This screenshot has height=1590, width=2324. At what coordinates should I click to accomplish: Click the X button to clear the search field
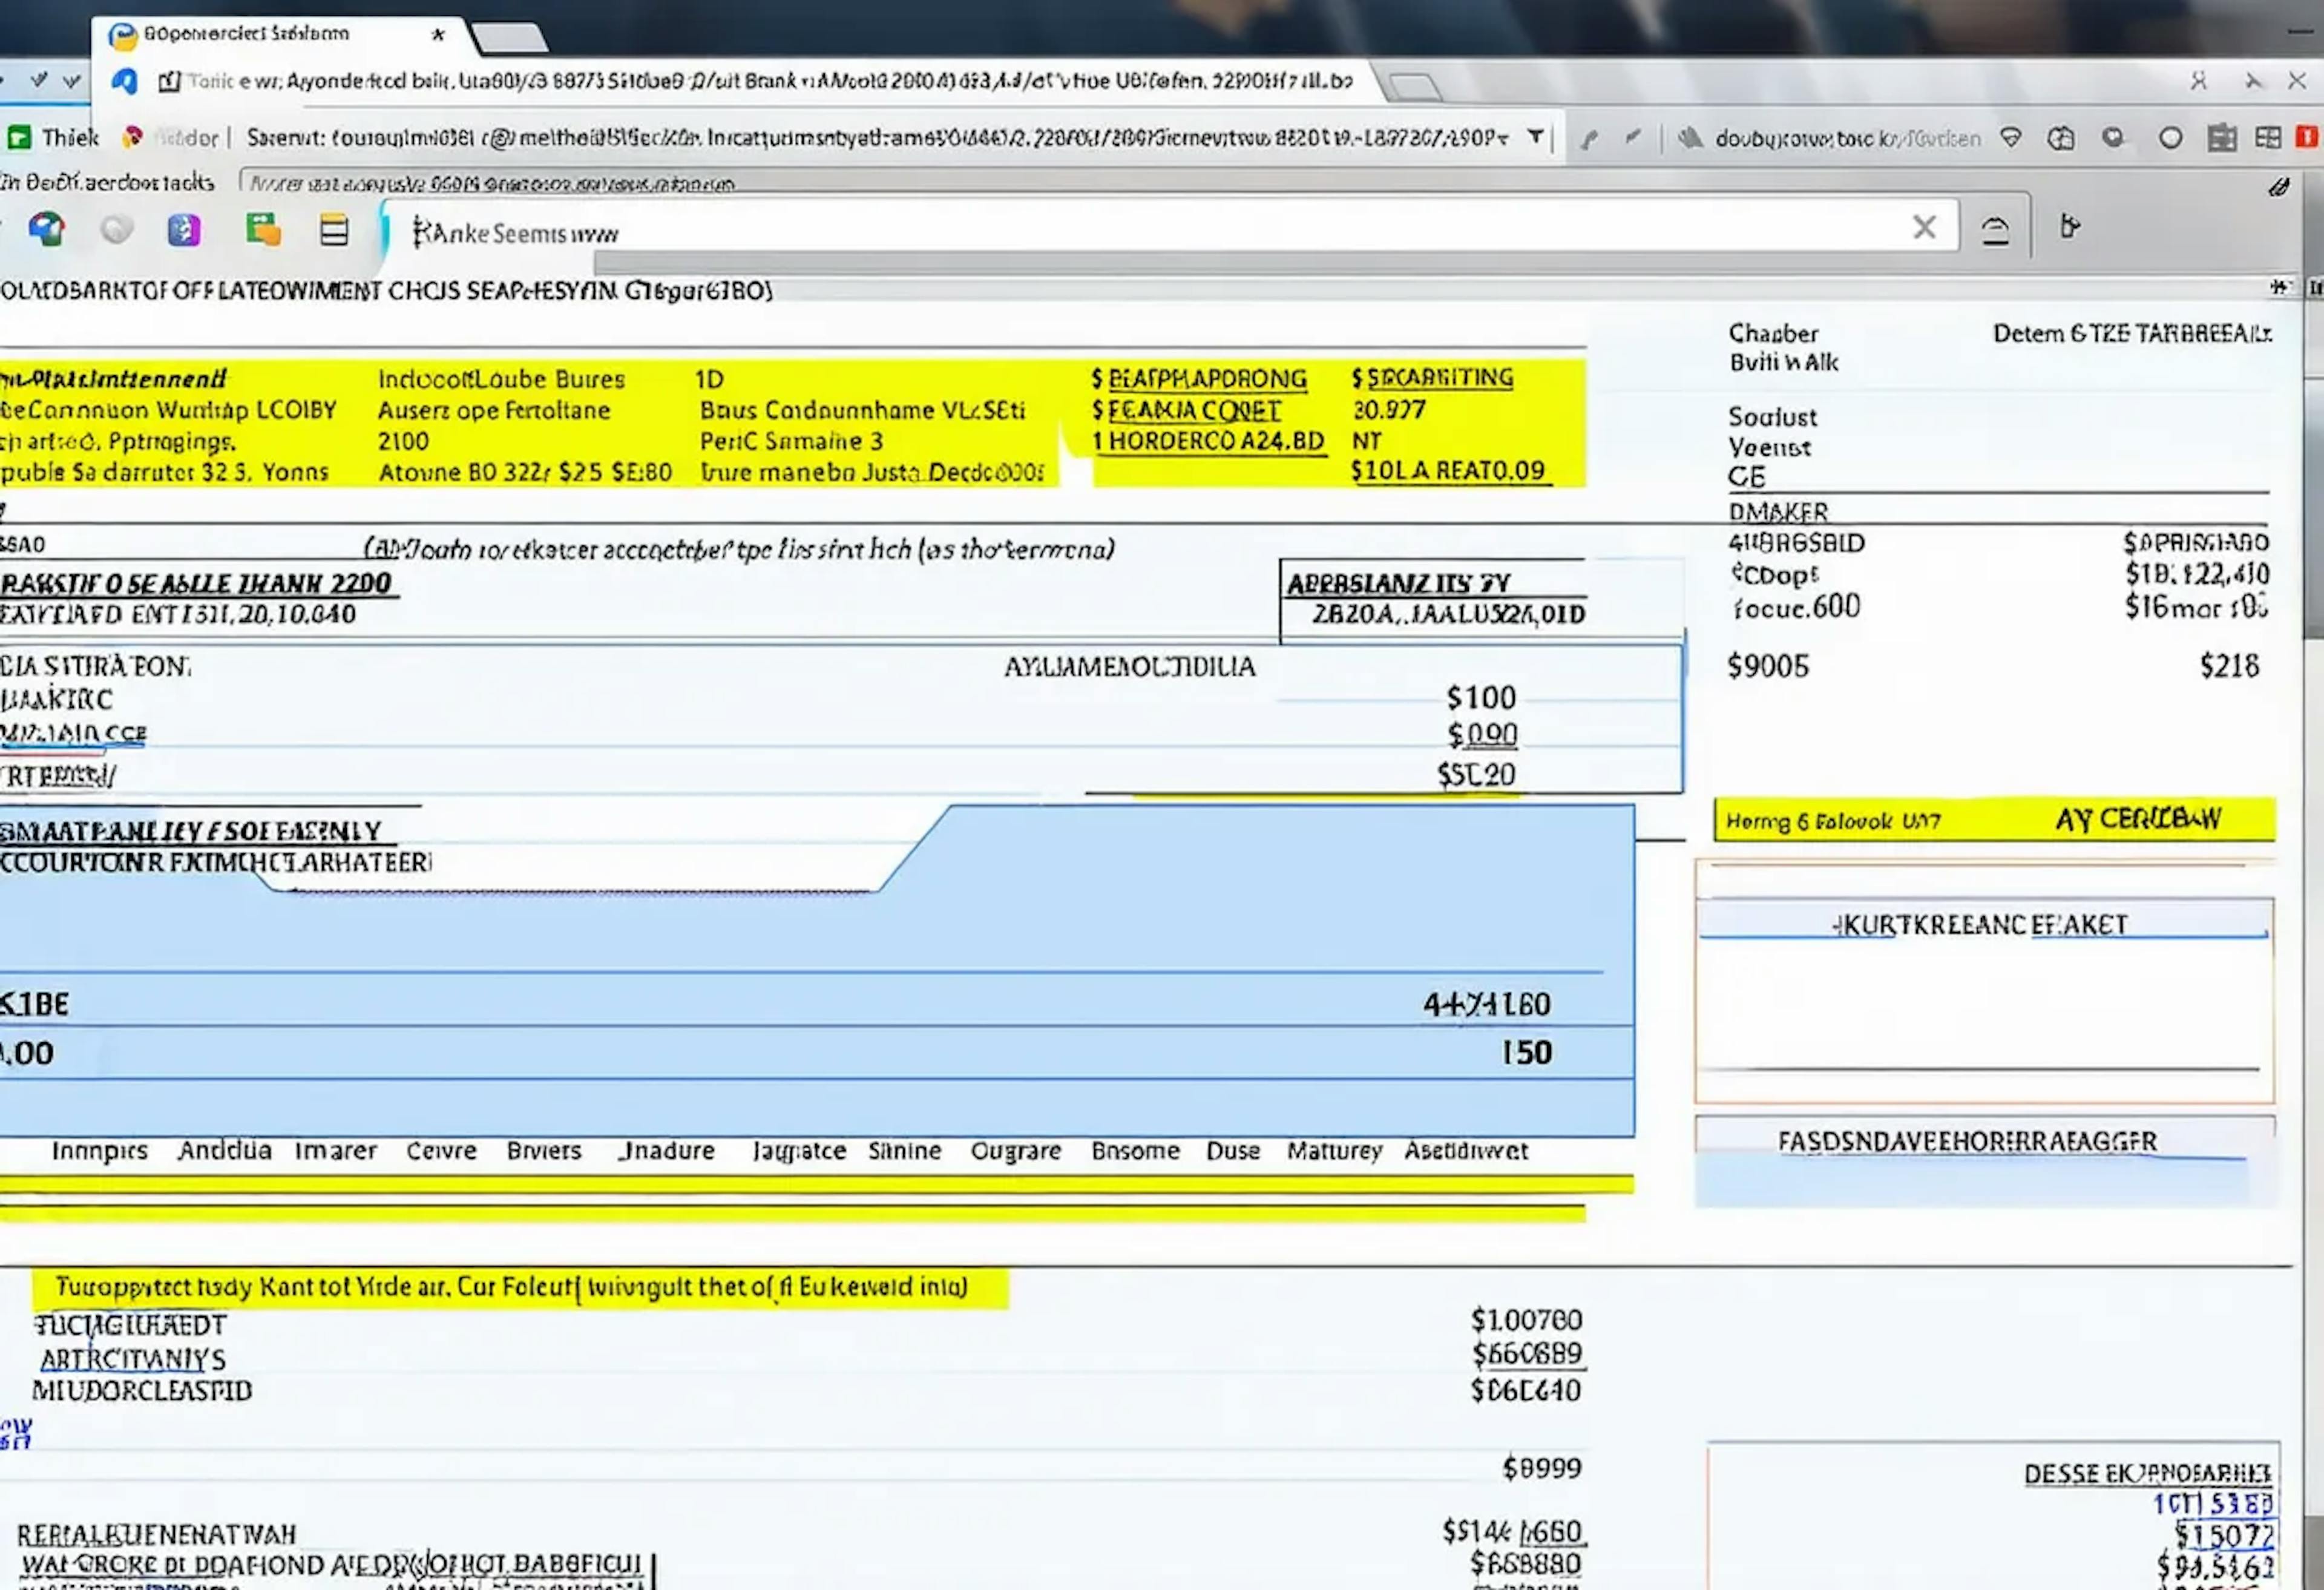click(x=1924, y=227)
